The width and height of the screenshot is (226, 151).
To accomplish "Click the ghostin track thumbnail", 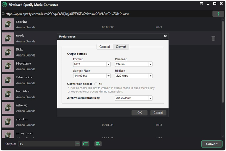I will point(8,122).
